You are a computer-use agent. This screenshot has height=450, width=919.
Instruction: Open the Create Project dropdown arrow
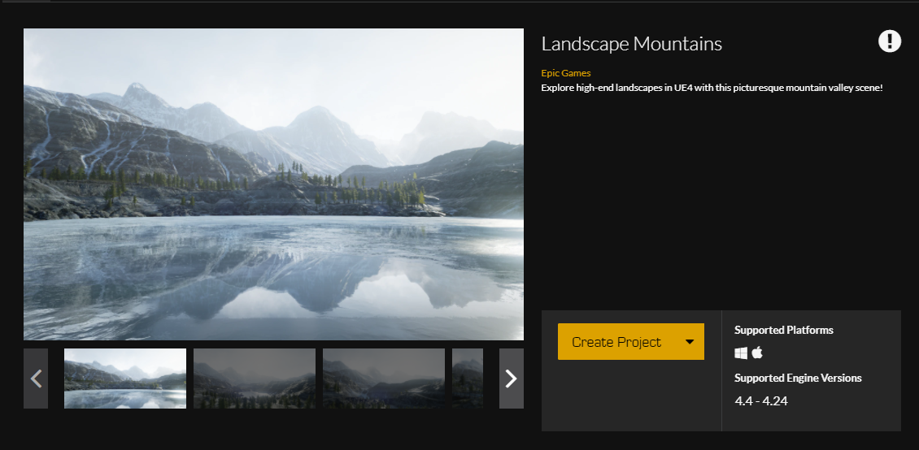pos(690,342)
